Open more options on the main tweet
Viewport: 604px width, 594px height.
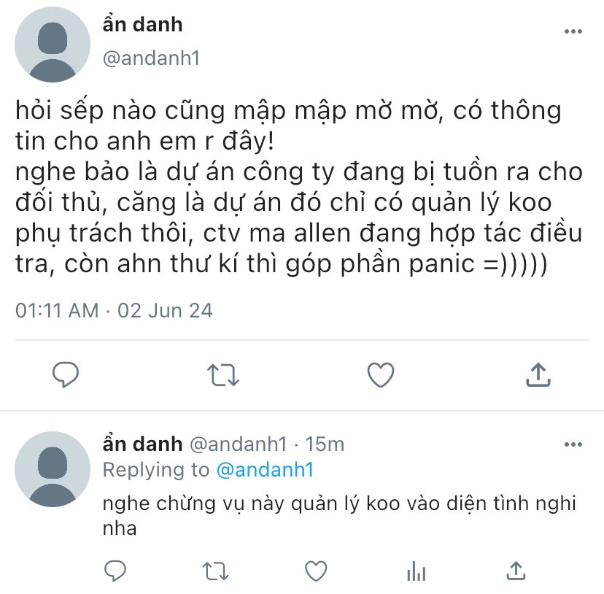pyautogui.click(x=573, y=31)
